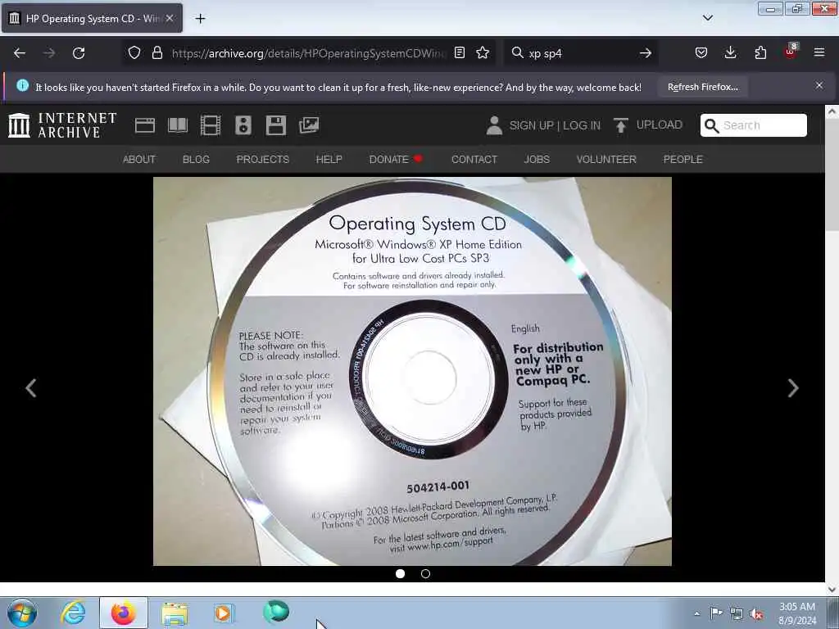Click the muted volume tray icon
Screen dimensions: 839x629
coord(756,614)
